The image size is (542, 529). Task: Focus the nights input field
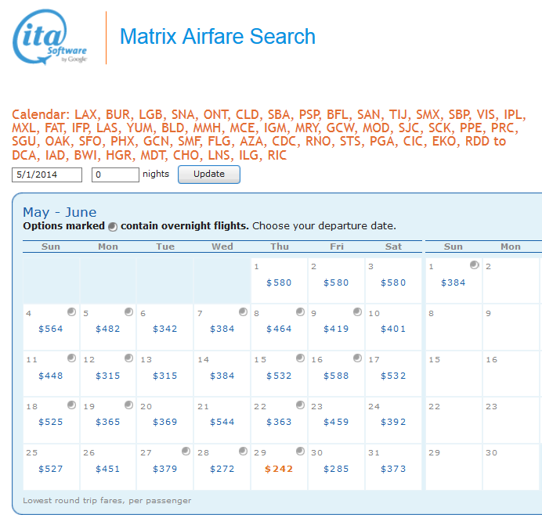coord(115,175)
